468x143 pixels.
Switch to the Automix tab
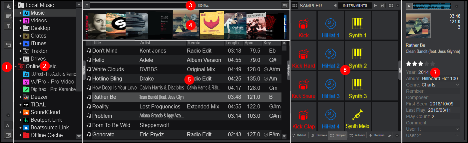pos(357,135)
